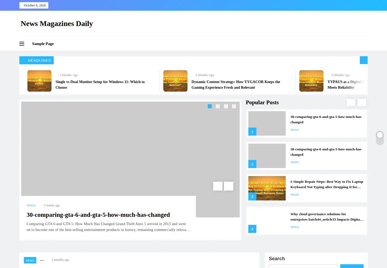387x268 pixels.
Task: Open thumbnail of popular post number 2
Action: pyautogui.click(x=267, y=156)
